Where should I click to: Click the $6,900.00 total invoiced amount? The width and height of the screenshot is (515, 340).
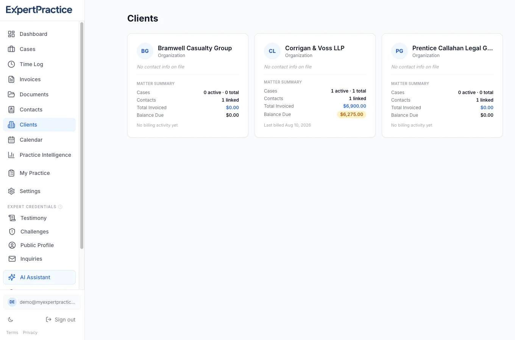(354, 106)
